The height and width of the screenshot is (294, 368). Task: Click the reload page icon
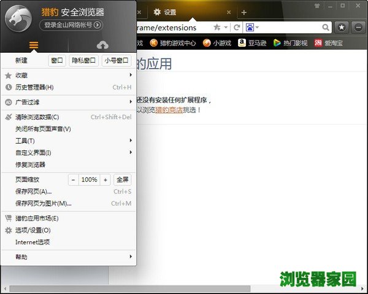[x=236, y=28]
